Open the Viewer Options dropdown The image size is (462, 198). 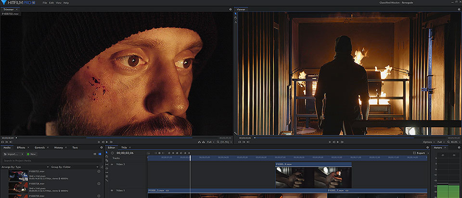[x=429, y=142]
